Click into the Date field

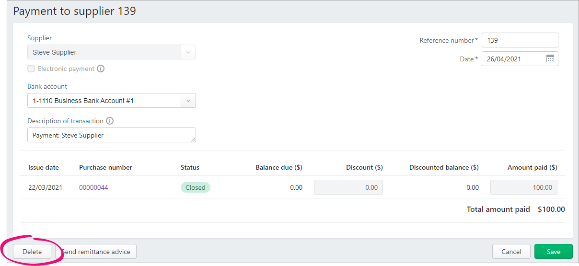(x=512, y=59)
